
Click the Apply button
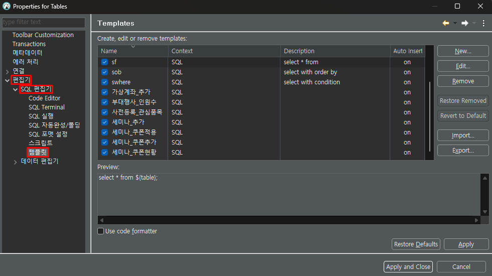466,244
